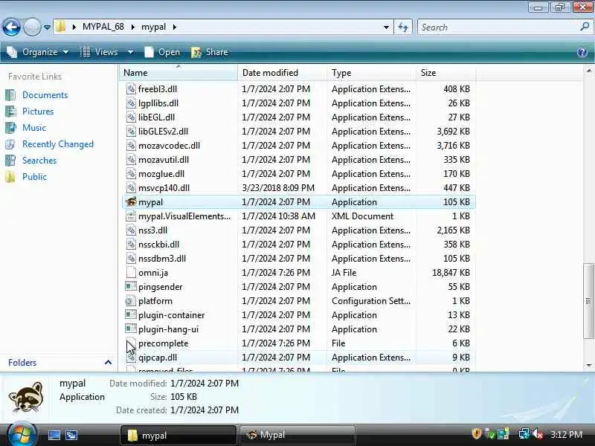Open the Views dropdown arrow

(x=130, y=52)
